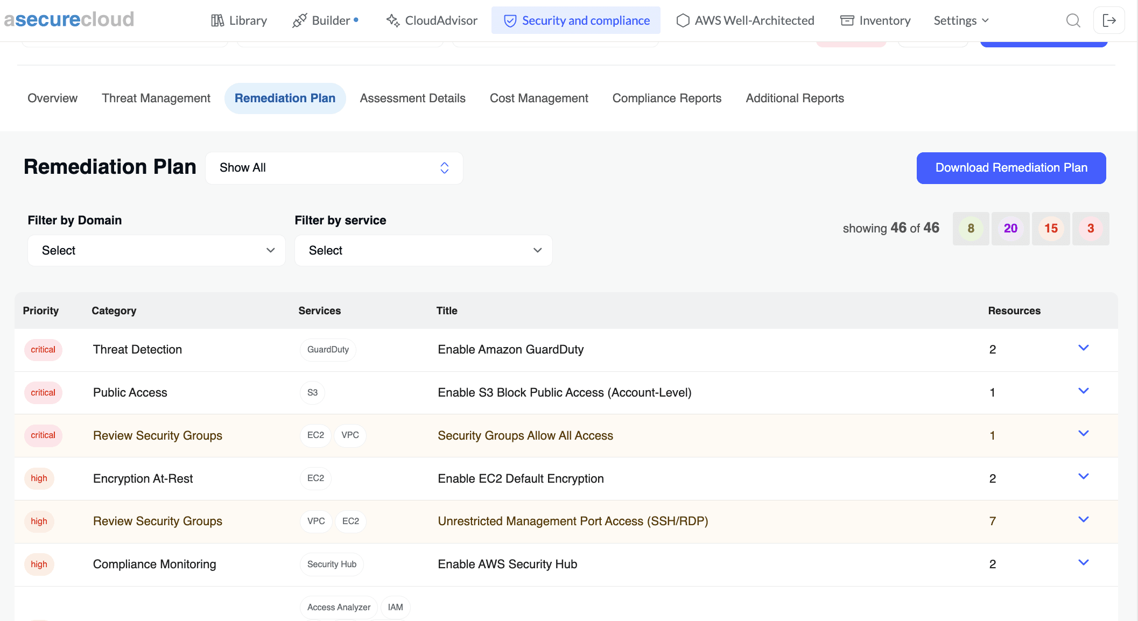
Task: Click the Resources column header
Action: click(x=1014, y=310)
